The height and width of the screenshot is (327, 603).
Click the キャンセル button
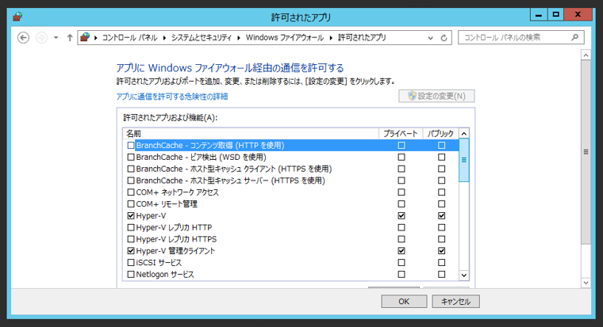pyautogui.click(x=455, y=302)
